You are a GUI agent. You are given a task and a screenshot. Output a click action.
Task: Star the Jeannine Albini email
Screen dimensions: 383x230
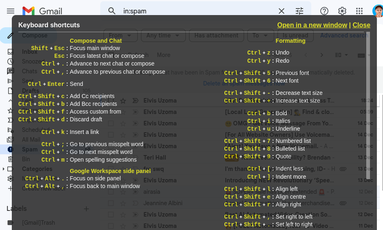click(123, 203)
